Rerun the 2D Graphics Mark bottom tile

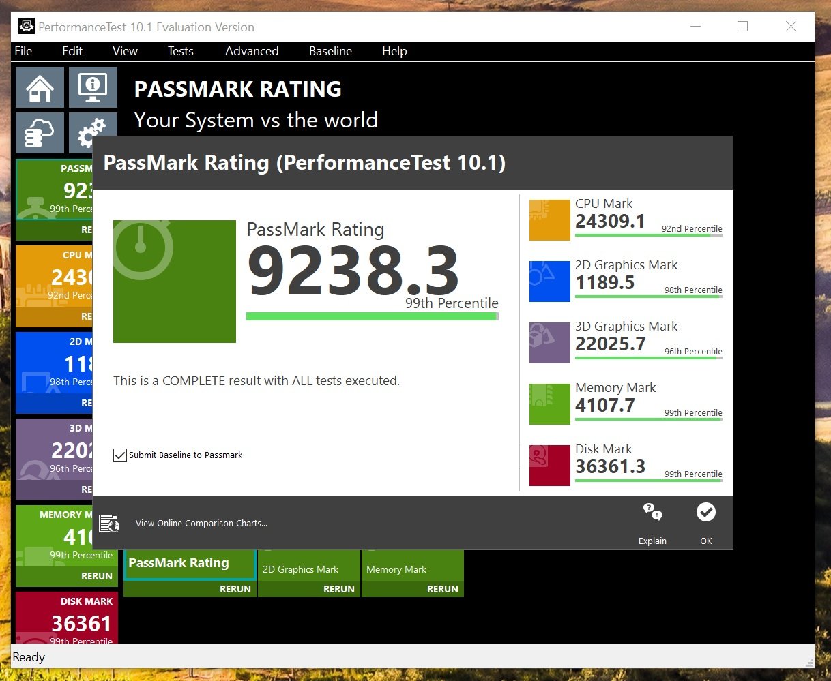[339, 589]
